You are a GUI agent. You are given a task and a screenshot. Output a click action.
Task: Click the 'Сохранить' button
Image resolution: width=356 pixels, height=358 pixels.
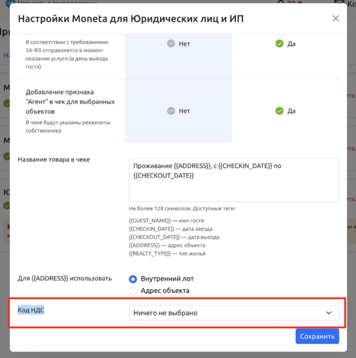[x=317, y=336]
